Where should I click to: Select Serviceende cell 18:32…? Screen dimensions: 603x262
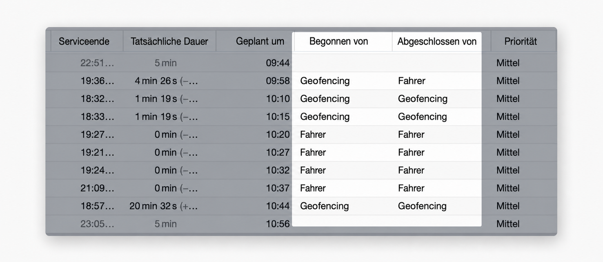pyautogui.click(x=97, y=99)
